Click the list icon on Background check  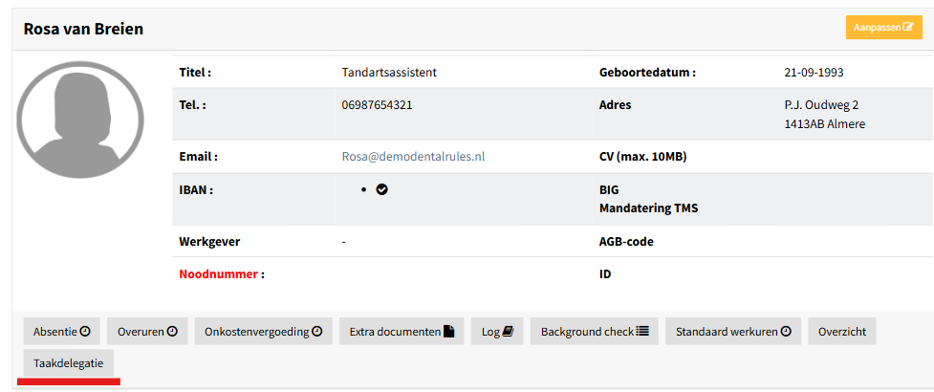642,331
